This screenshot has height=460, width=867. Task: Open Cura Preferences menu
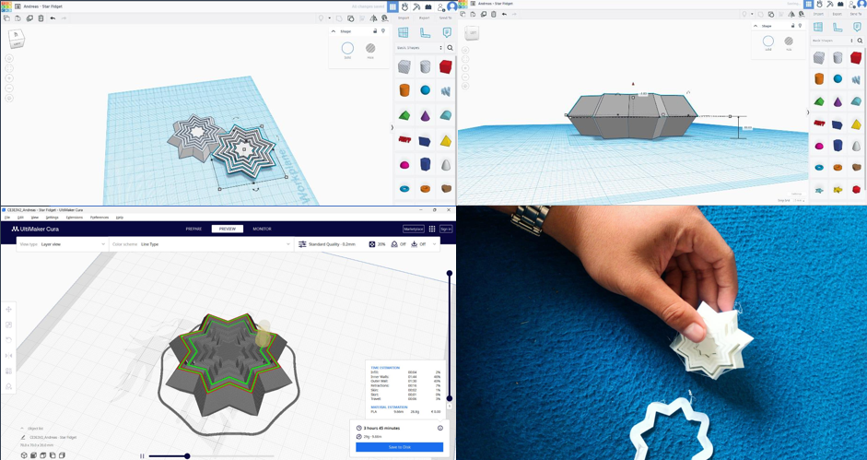100,218
